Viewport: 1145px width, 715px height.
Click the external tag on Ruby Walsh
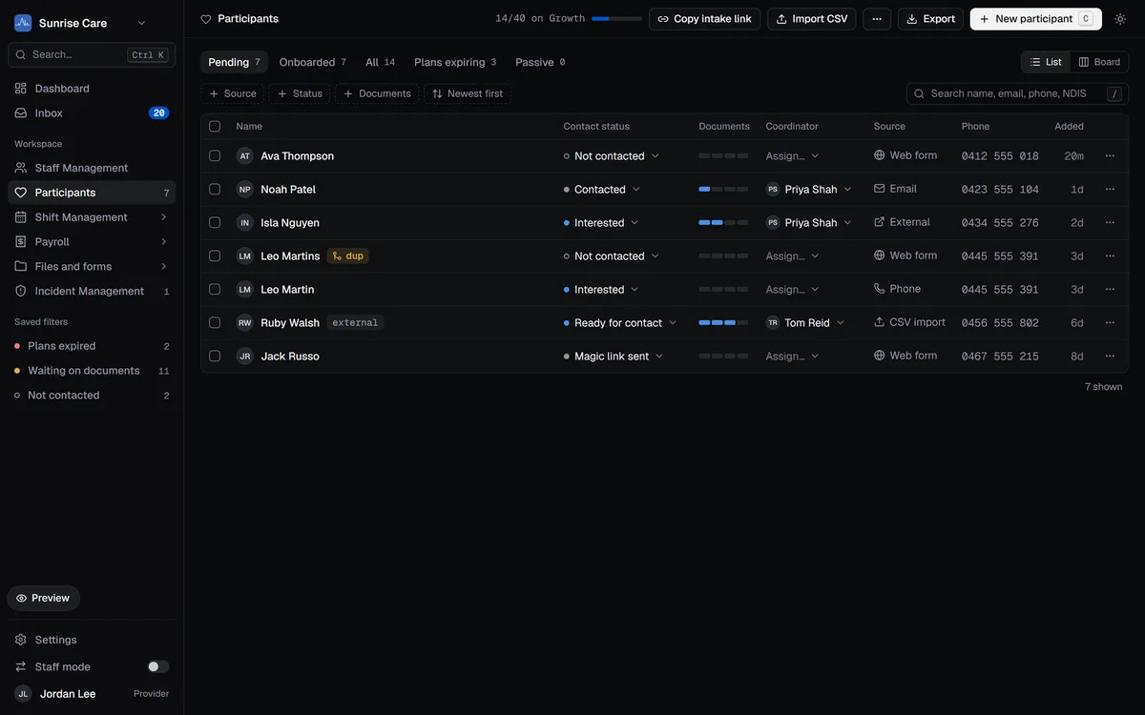click(x=355, y=323)
